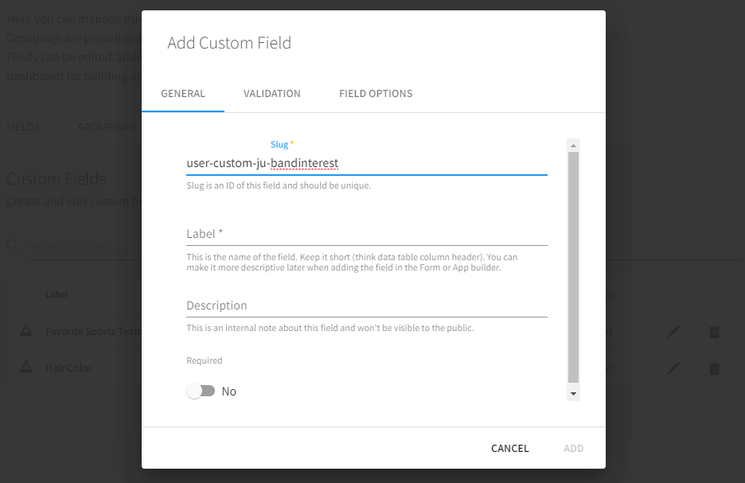Image resolution: width=745 pixels, height=483 pixels.
Task: Click the field type icon beside Hair Color
Action: tap(26, 368)
